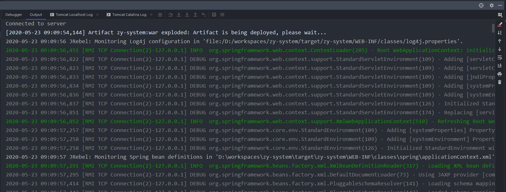Click the log4j.properties file path text
Viewport: 506px width, 192px height.
(x=331, y=41)
